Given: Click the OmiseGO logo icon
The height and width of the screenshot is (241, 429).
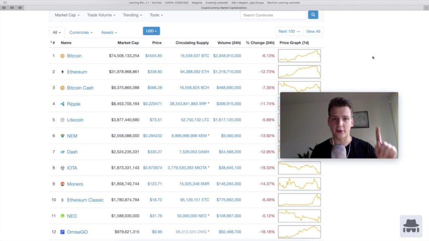Looking at the screenshot, I should click(x=62, y=232).
